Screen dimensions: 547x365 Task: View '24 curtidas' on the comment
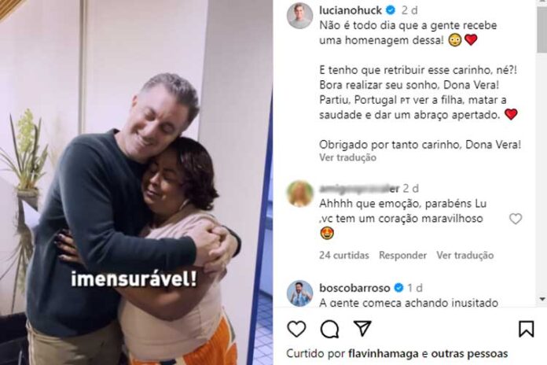pyautogui.click(x=344, y=256)
